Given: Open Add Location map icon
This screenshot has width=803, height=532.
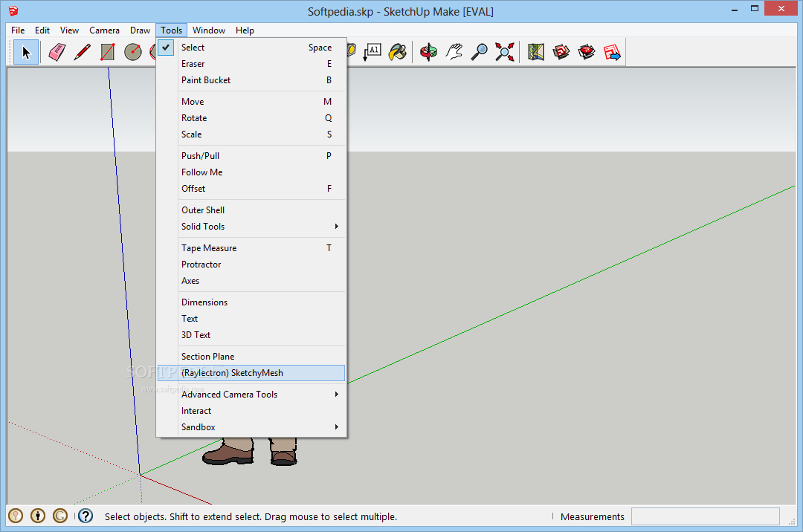Looking at the screenshot, I should click(535, 52).
